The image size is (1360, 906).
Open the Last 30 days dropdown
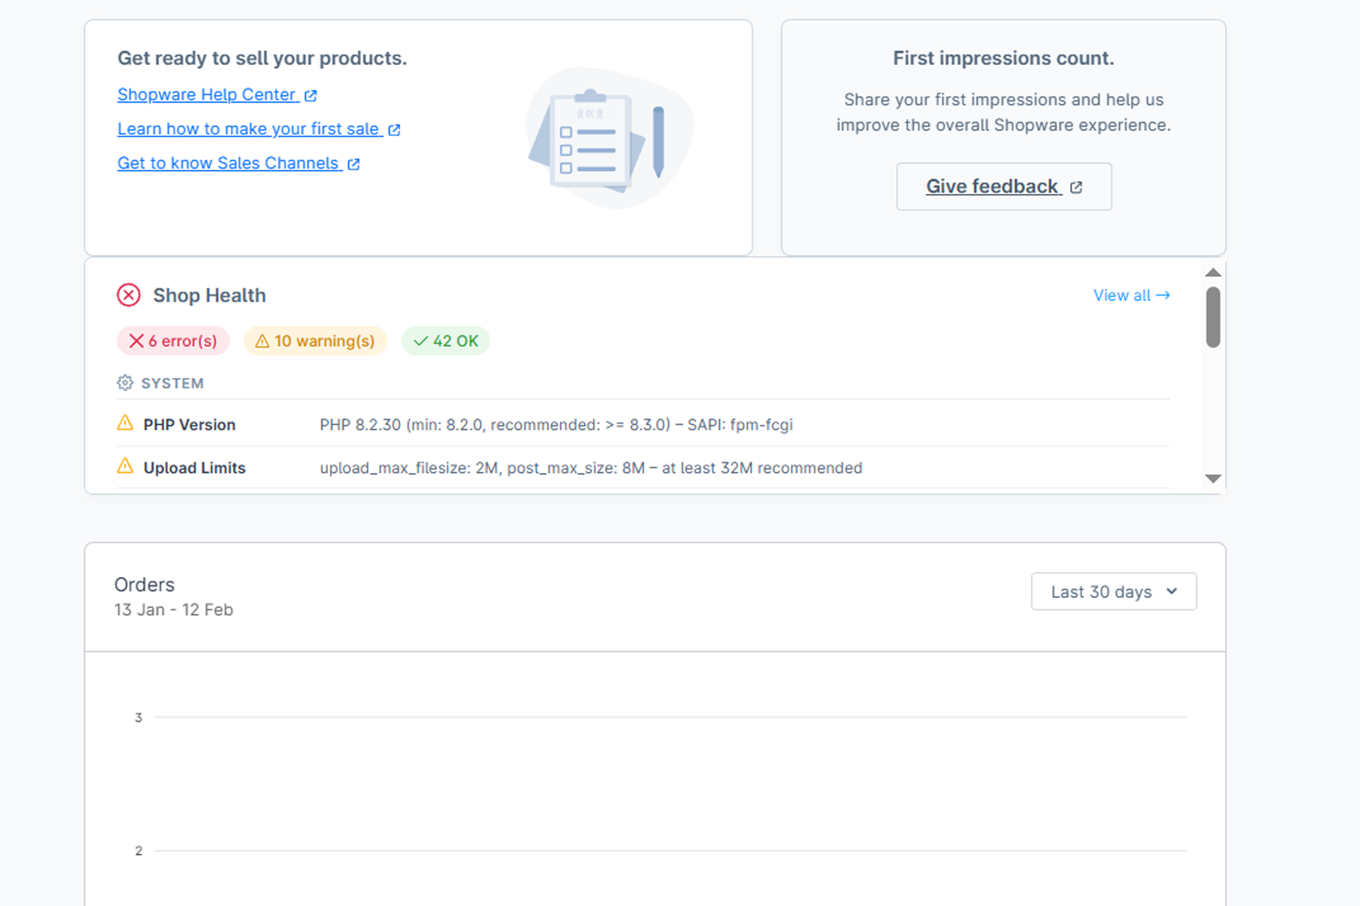(1113, 592)
